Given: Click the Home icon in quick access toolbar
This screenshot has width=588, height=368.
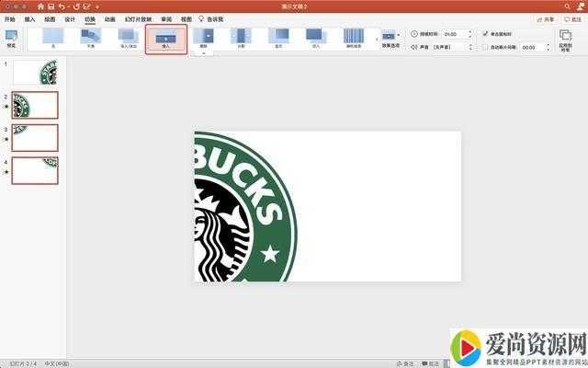Looking at the screenshot, I should click(40, 6).
